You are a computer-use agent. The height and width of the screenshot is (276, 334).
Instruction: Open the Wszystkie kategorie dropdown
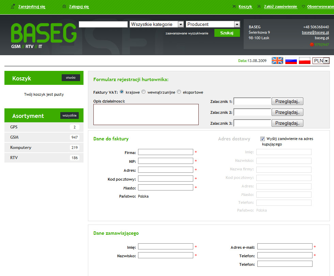click(x=157, y=24)
